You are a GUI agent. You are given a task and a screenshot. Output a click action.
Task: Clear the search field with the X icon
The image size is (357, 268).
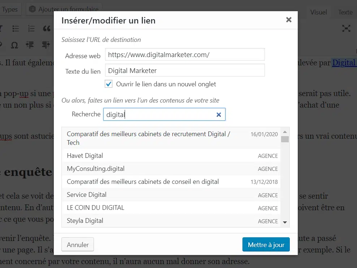point(219,114)
